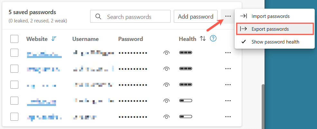Open the more options menu beside Add password
This screenshot has height=129, width=317.
228,16
